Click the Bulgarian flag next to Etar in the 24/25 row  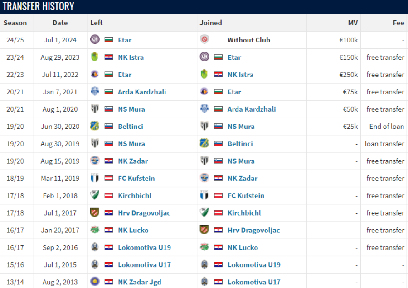pyautogui.click(x=109, y=40)
